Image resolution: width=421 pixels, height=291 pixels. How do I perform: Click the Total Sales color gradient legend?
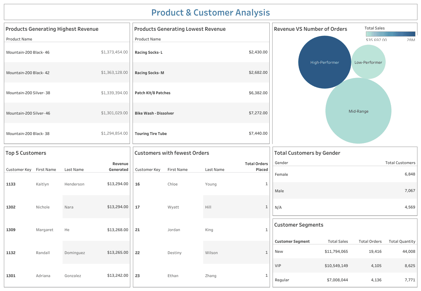tap(390, 34)
